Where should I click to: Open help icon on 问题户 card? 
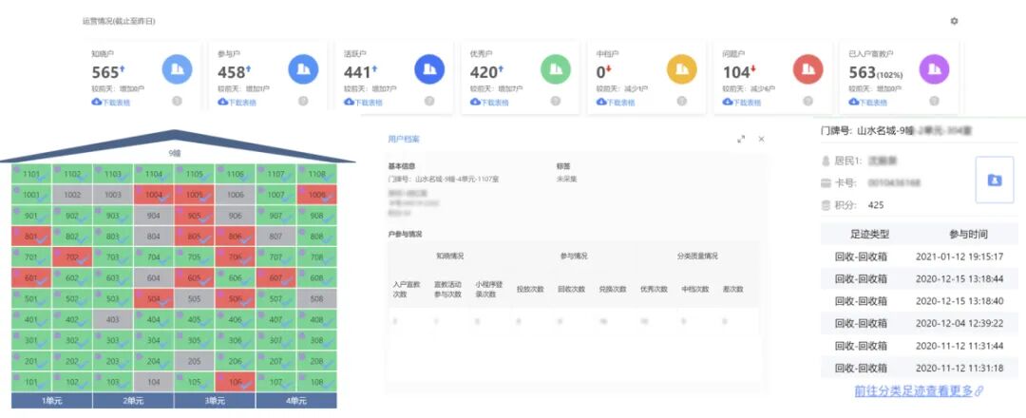click(808, 101)
